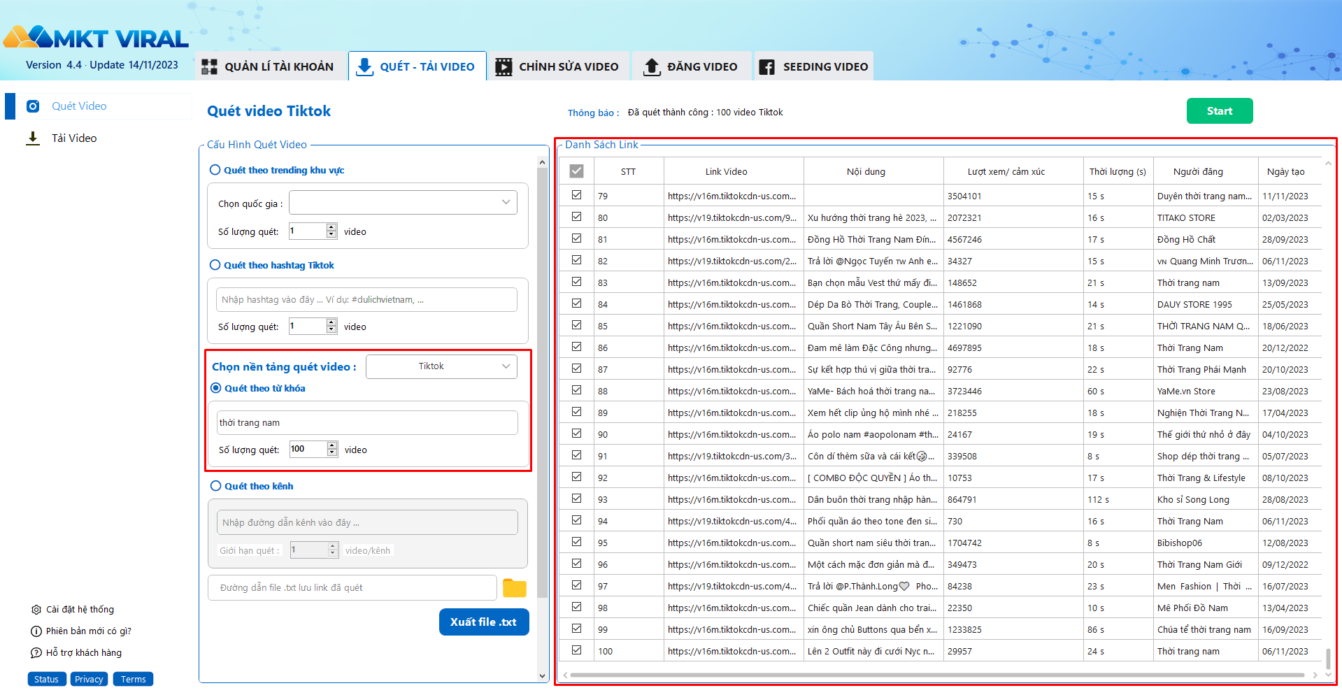
Task: Uncheck the checkbox for row 92
Action: coord(576,477)
